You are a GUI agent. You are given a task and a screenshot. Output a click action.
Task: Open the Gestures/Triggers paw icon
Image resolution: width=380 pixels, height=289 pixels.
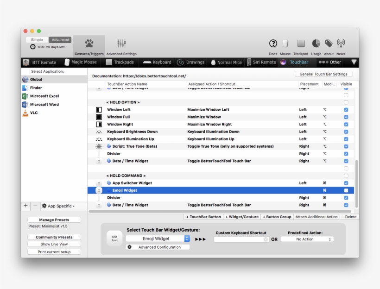[89, 44]
